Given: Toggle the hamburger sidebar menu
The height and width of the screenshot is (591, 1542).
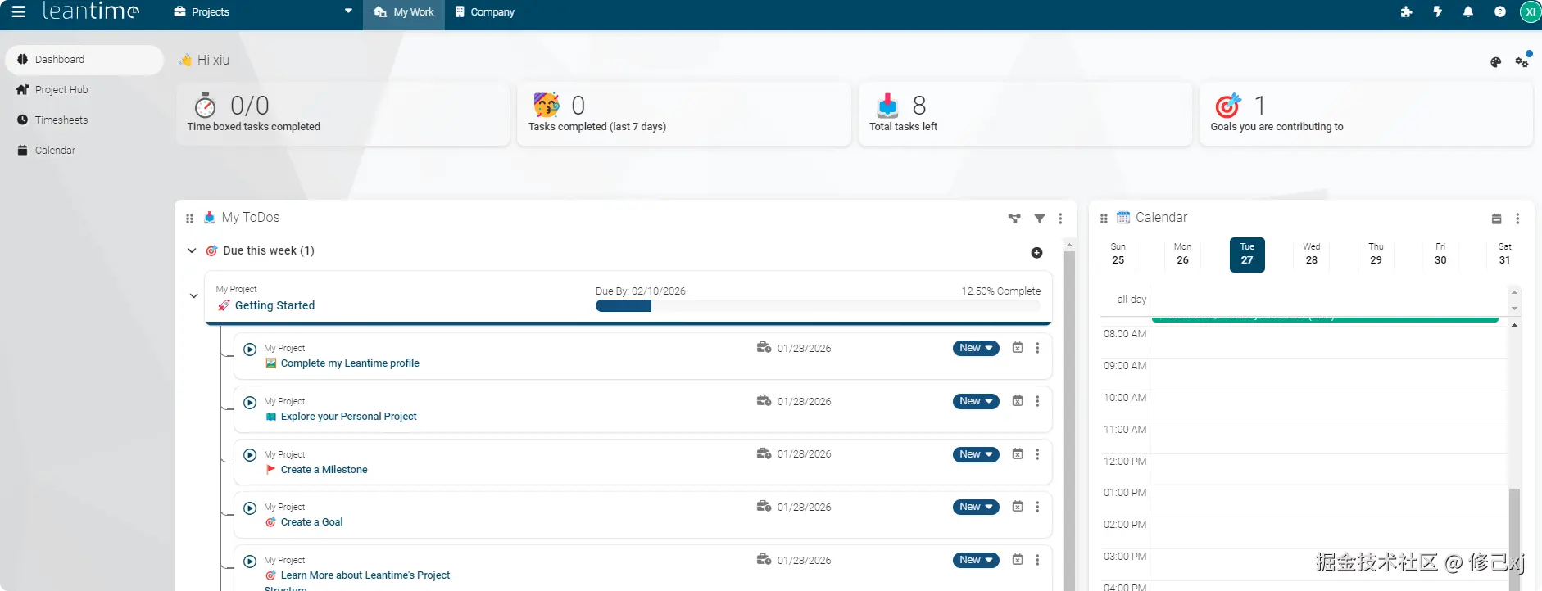Looking at the screenshot, I should [18, 11].
